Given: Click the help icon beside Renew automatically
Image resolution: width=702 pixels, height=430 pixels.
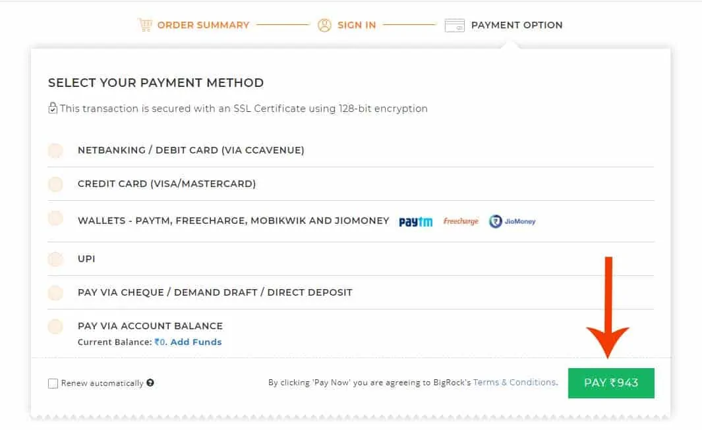Looking at the screenshot, I should click(x=150, y=383).
